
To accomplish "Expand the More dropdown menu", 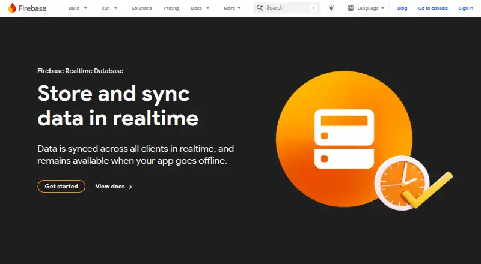I will point(232,8).
